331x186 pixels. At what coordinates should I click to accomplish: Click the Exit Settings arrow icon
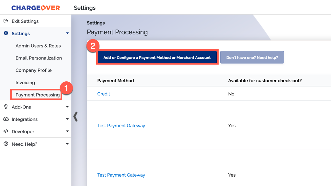[6, 21]
